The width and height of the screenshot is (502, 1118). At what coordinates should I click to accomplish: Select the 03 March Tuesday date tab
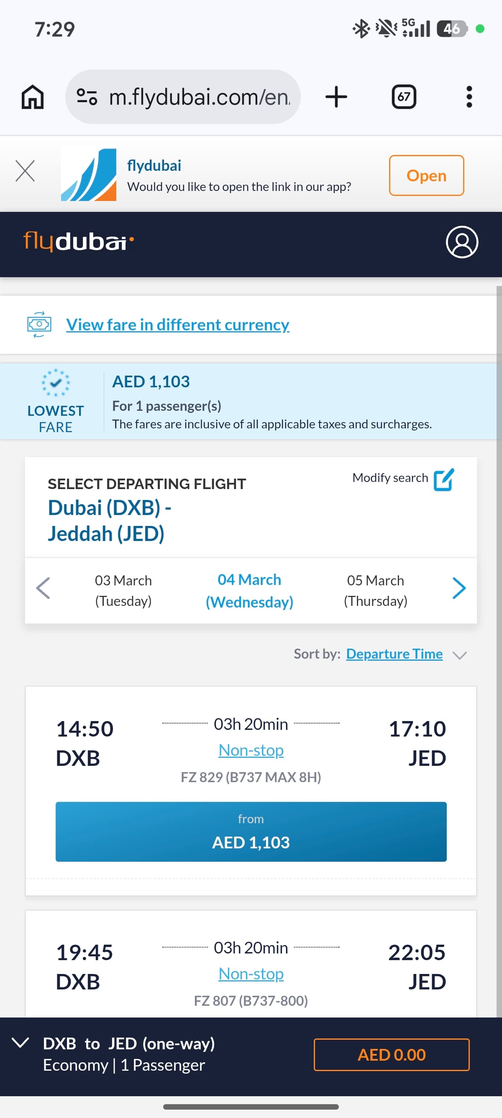coord(123,590)
